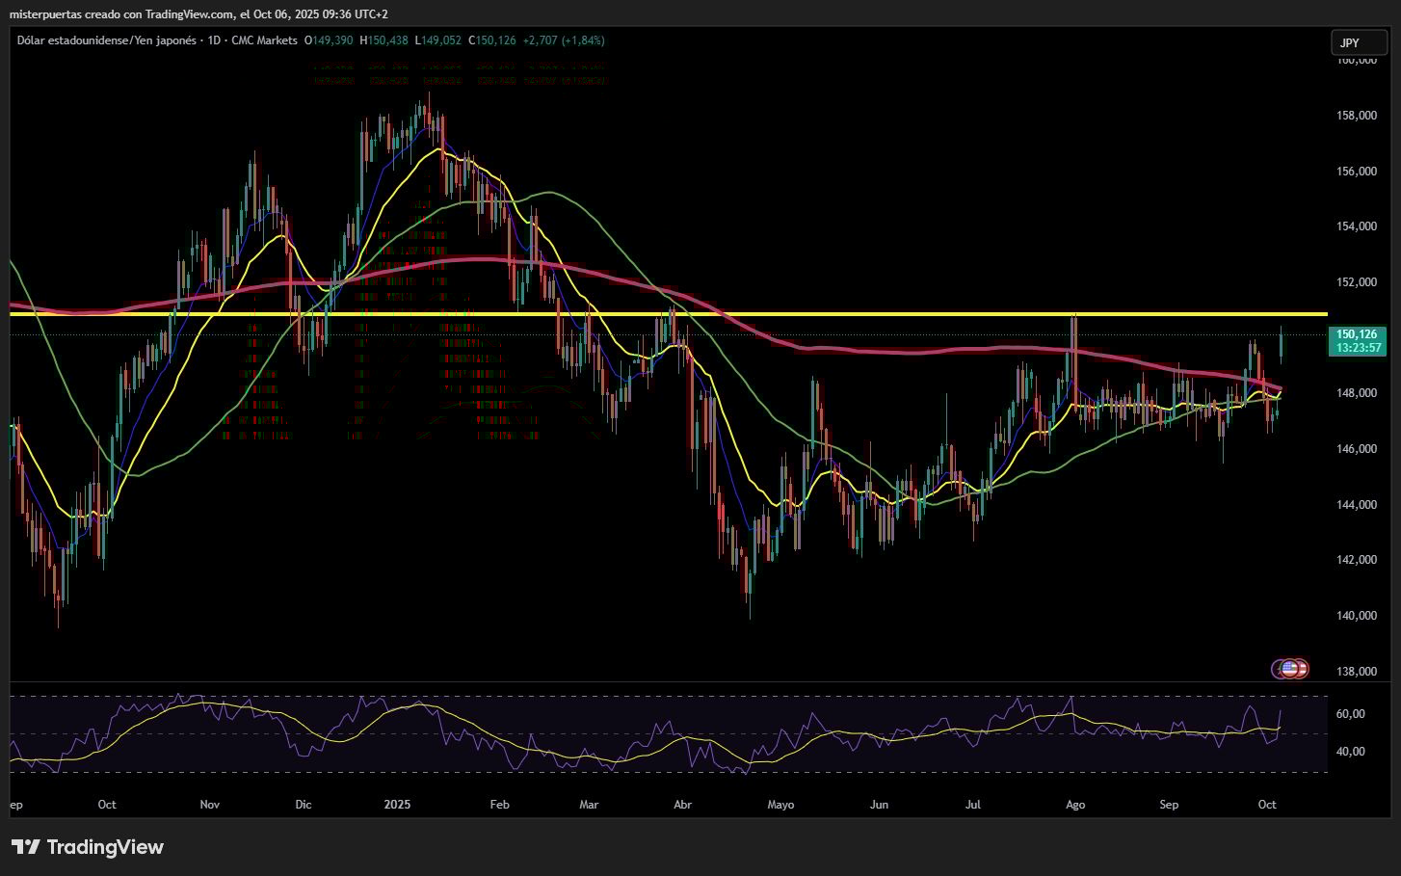This screenshot has height=876, width=1401.
Task: Click the 138,000 price axis label
Action: (1357, 672)
